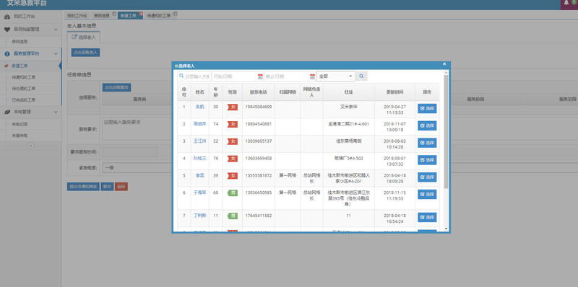Open 待处理的工单 in the sidebar
The height and width of the screenshot is (287, 578).
(x=24, y=89)
